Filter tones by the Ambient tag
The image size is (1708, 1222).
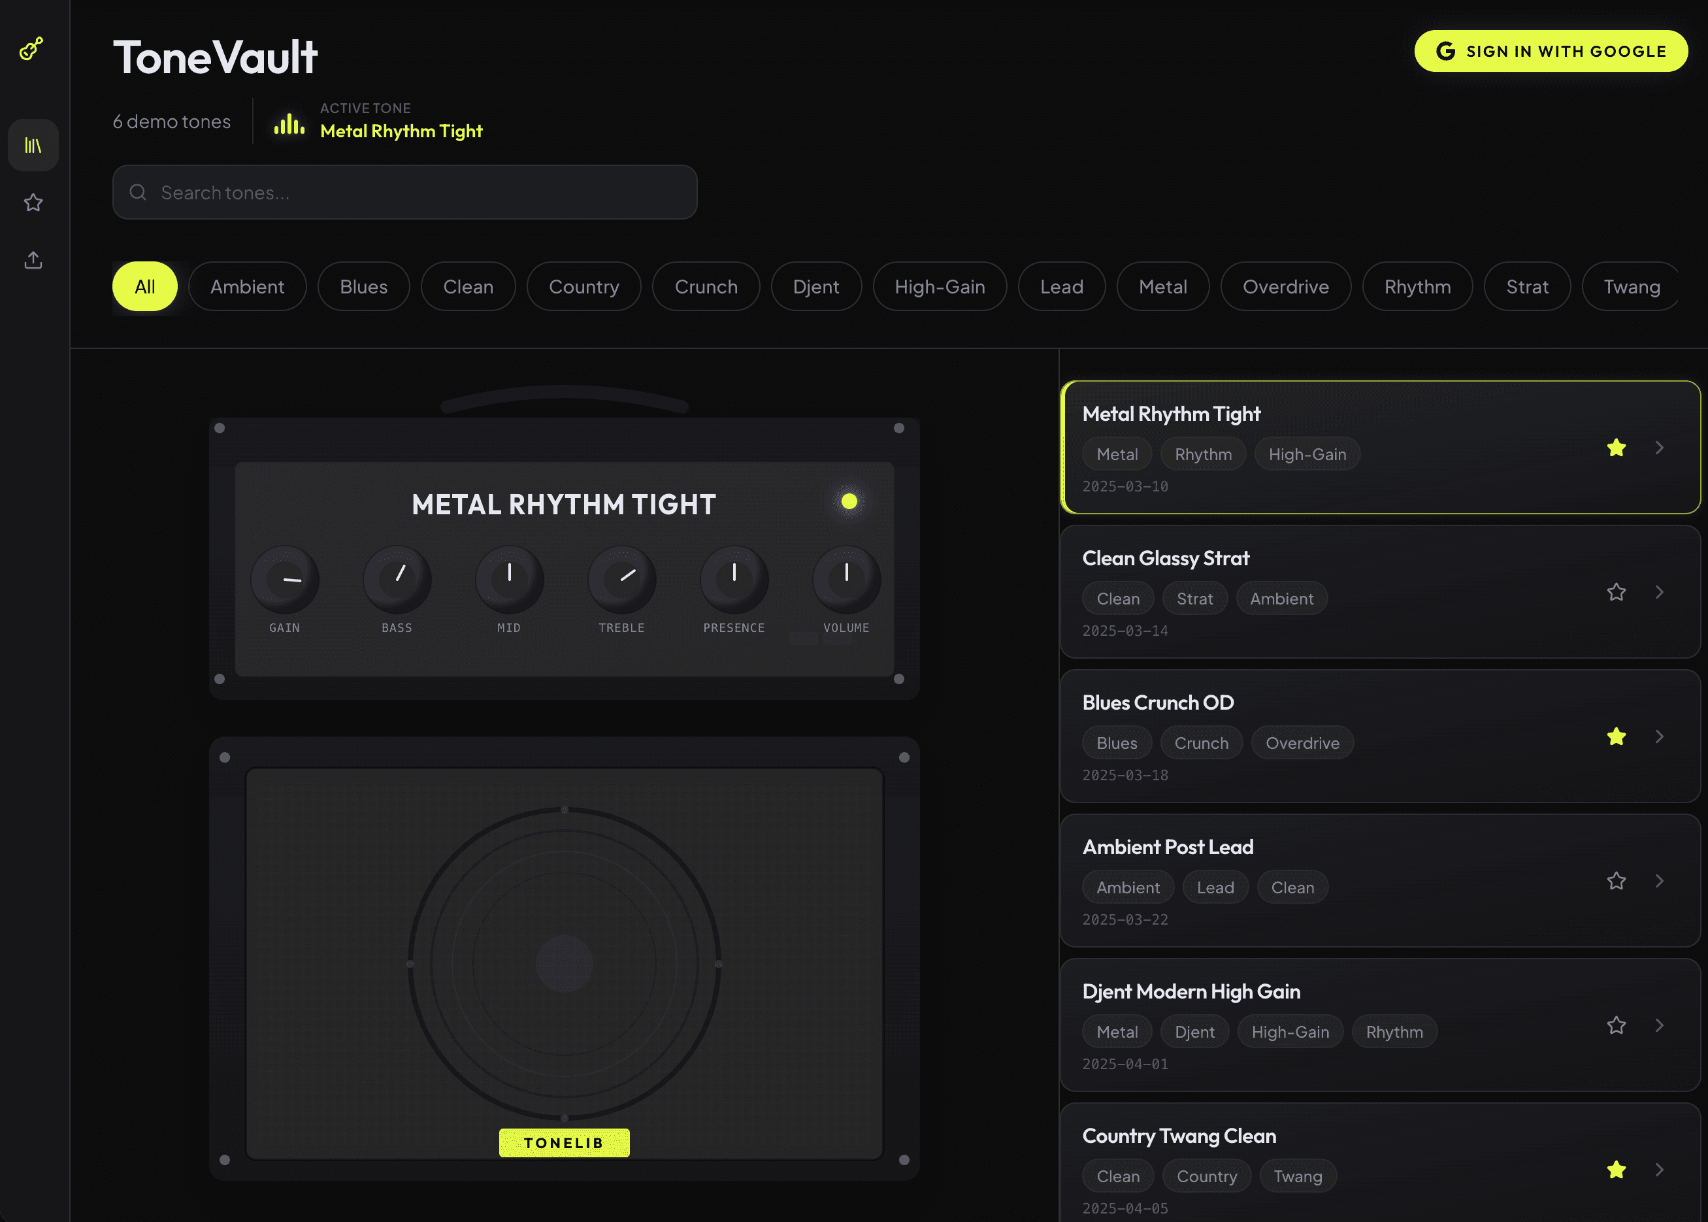tap(247, 287)
